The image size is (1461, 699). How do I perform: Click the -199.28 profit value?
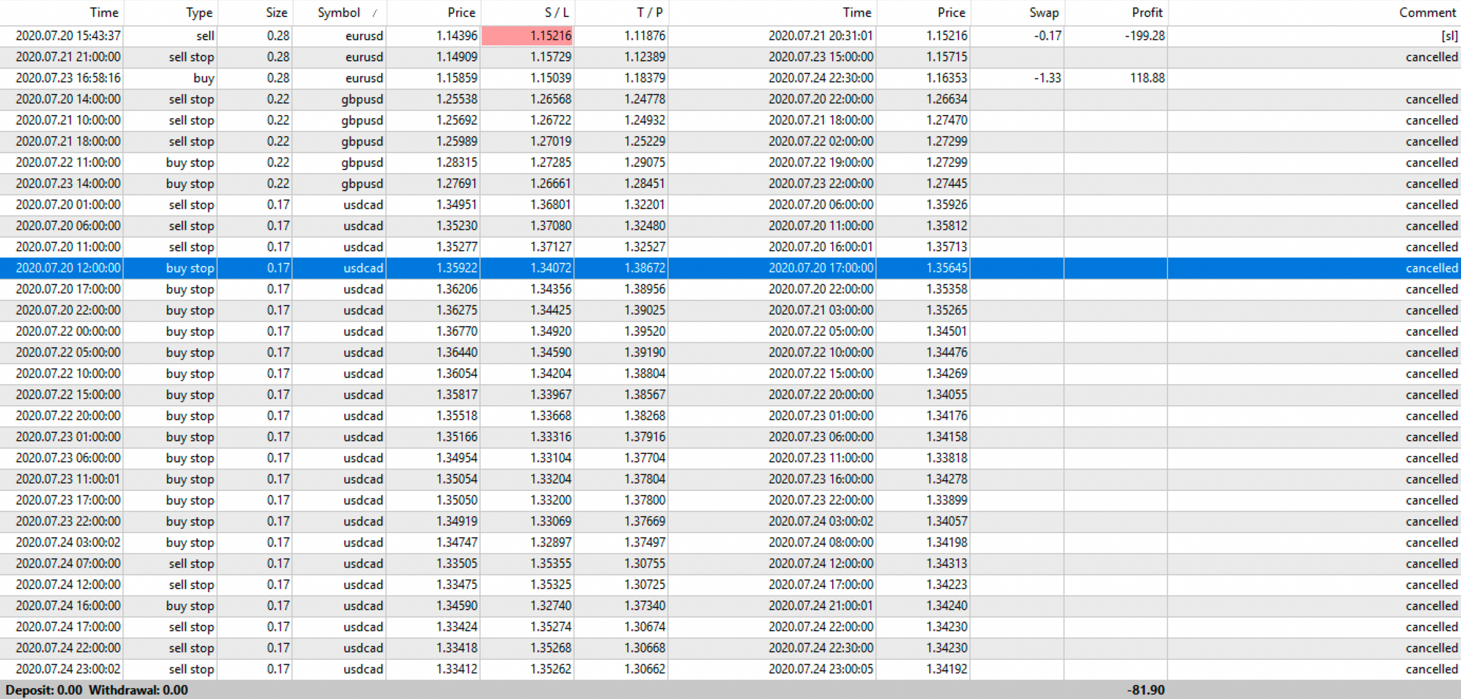[x=1144, y=36]
